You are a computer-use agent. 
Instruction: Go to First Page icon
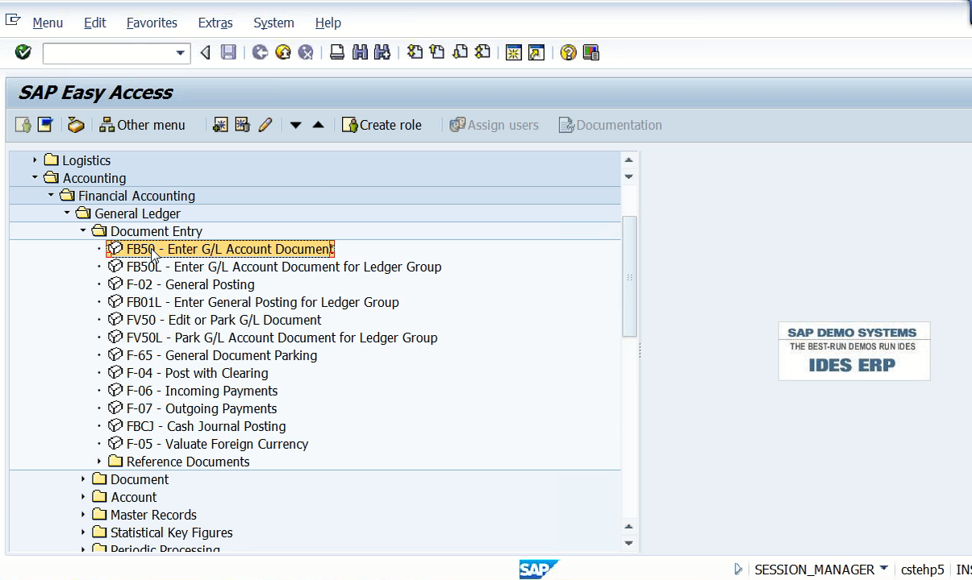point(415,52)
